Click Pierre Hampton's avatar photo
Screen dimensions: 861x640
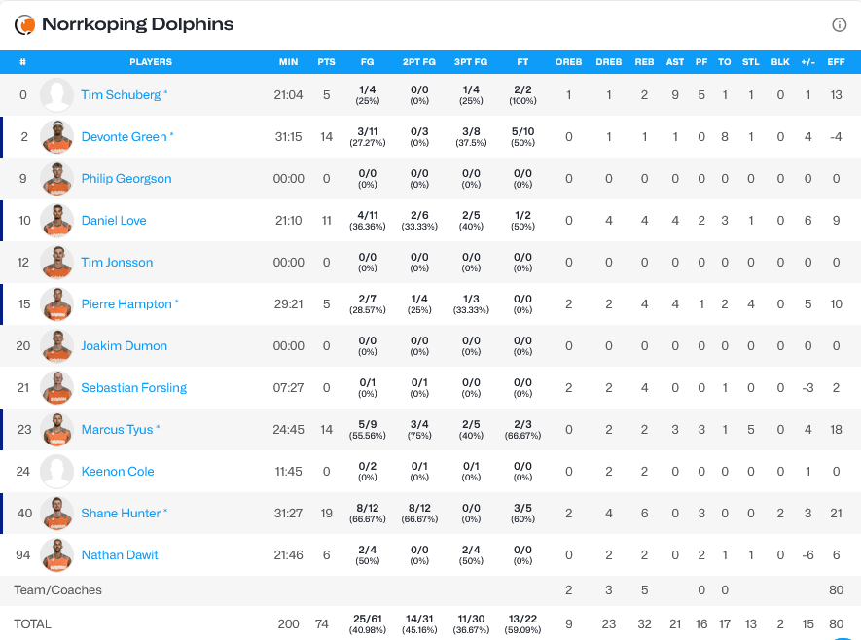[57, 304]
